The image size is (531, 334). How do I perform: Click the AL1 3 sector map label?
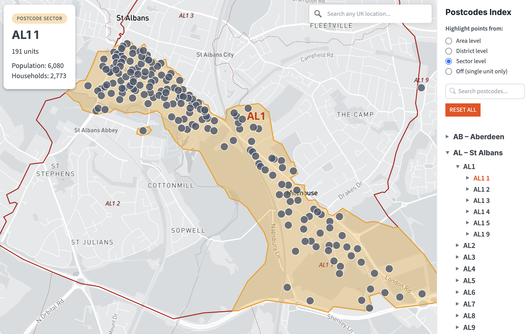(x=186, y=16)
